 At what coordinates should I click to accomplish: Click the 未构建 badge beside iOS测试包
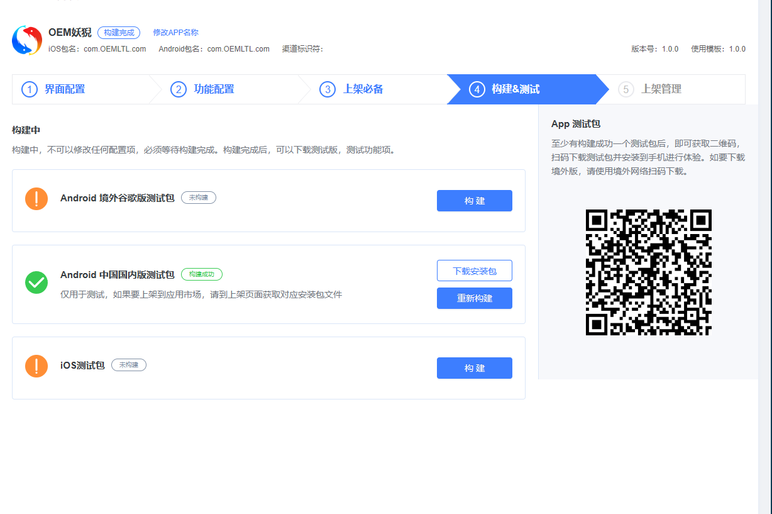129,365
